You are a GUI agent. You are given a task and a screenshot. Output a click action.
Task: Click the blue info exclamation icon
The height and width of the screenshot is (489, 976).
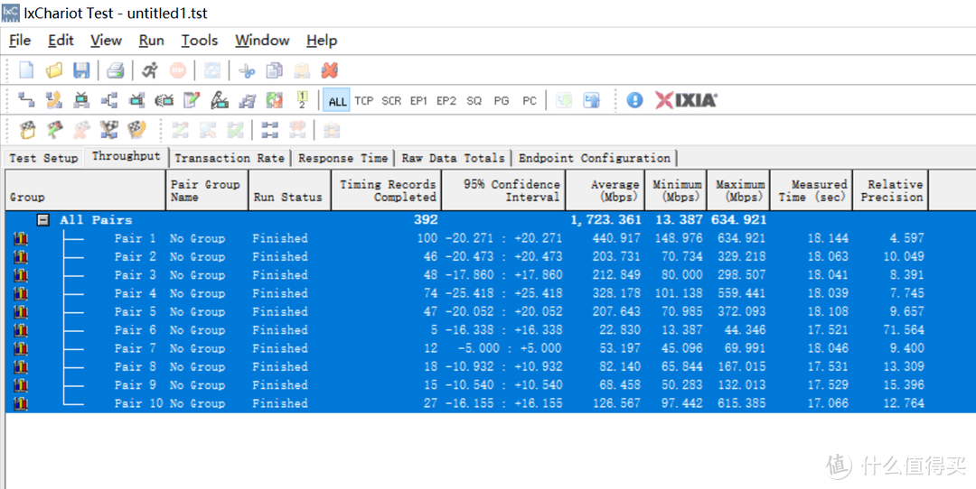[x=634, y=100]
